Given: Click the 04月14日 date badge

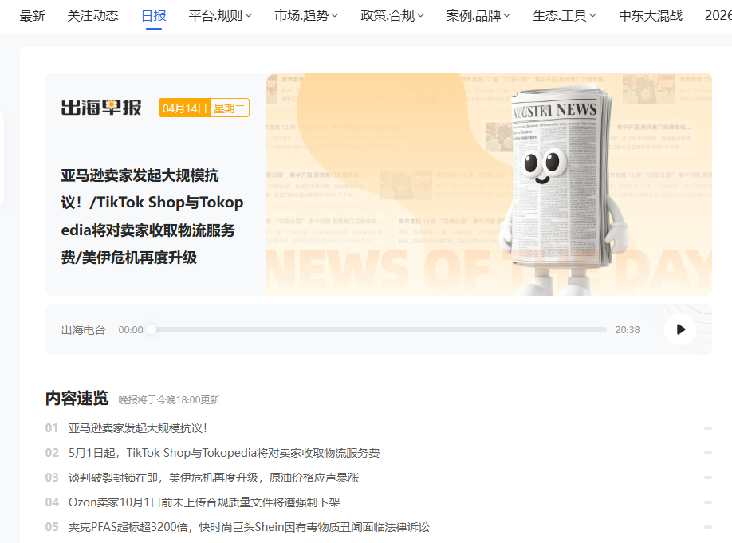Looking at the screenshot, I should 184,108.
